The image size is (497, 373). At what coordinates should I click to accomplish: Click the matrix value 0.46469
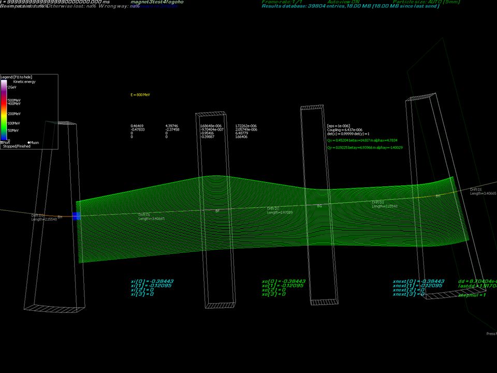tap(137, 126)
